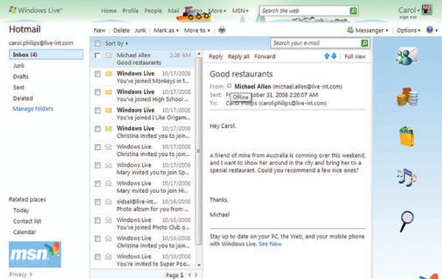Click the New message button

(x=99, y=30)
